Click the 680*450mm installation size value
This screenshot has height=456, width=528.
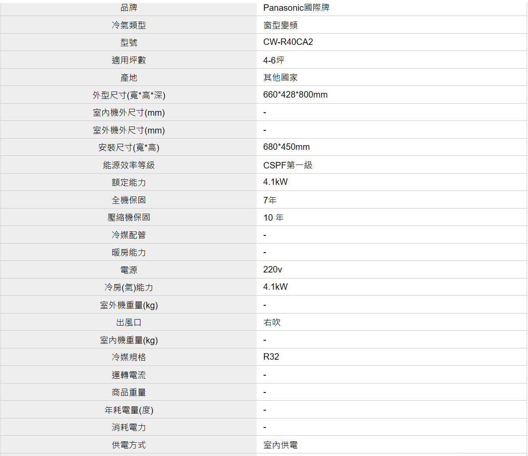(x=286, y=147)
